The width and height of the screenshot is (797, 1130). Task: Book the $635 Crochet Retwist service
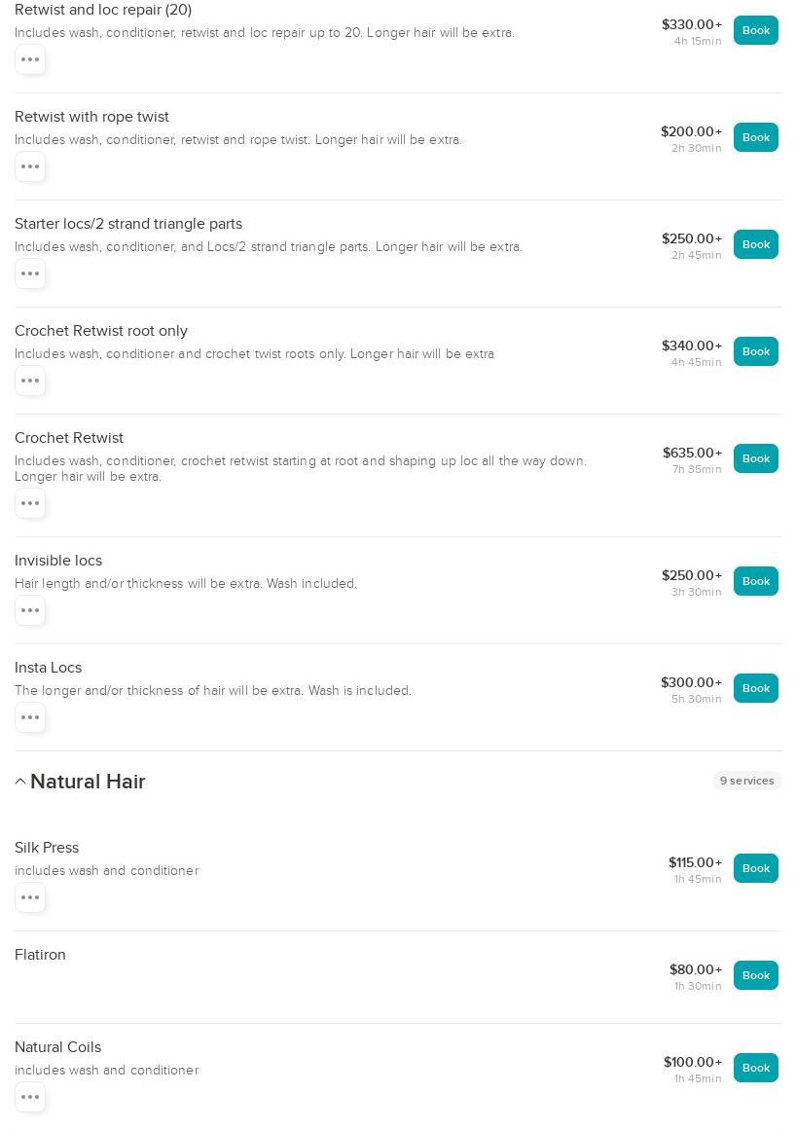tap(755, 458)
